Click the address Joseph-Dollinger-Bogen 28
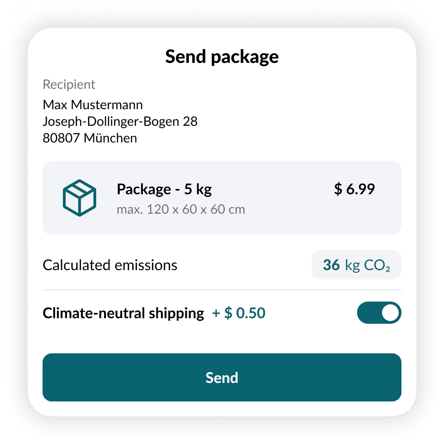The height and width of the screenshot is (444, 444). tap(120, 122)
